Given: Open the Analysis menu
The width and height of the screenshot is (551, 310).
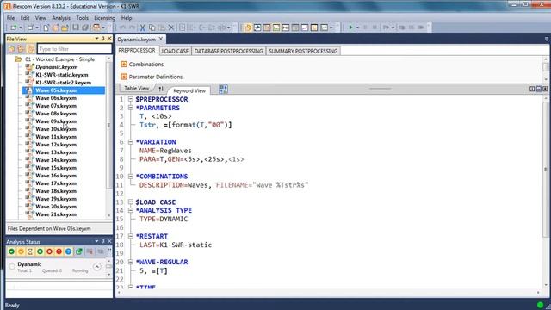Looking at the screenshot, I should click(61, 18).
